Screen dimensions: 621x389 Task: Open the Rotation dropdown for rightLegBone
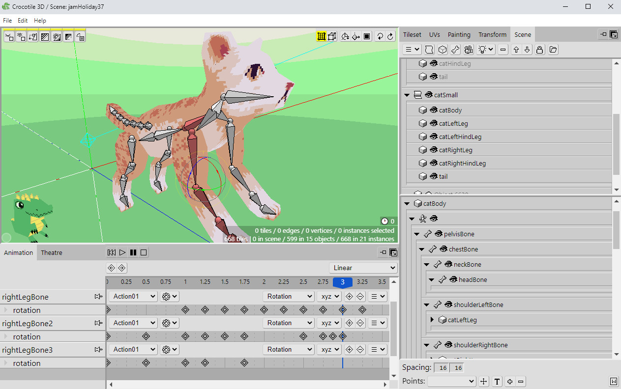(x=288, y=296)
